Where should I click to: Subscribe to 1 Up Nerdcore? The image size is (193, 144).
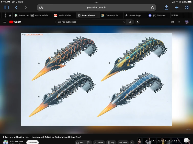point(32,142)
